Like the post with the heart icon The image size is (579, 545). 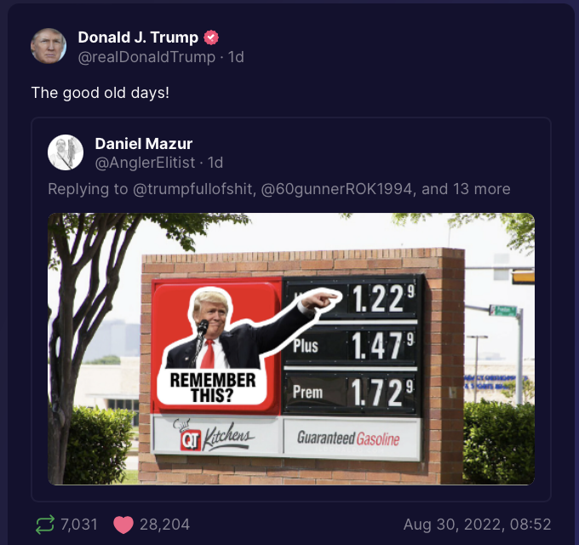click(123, 525)
